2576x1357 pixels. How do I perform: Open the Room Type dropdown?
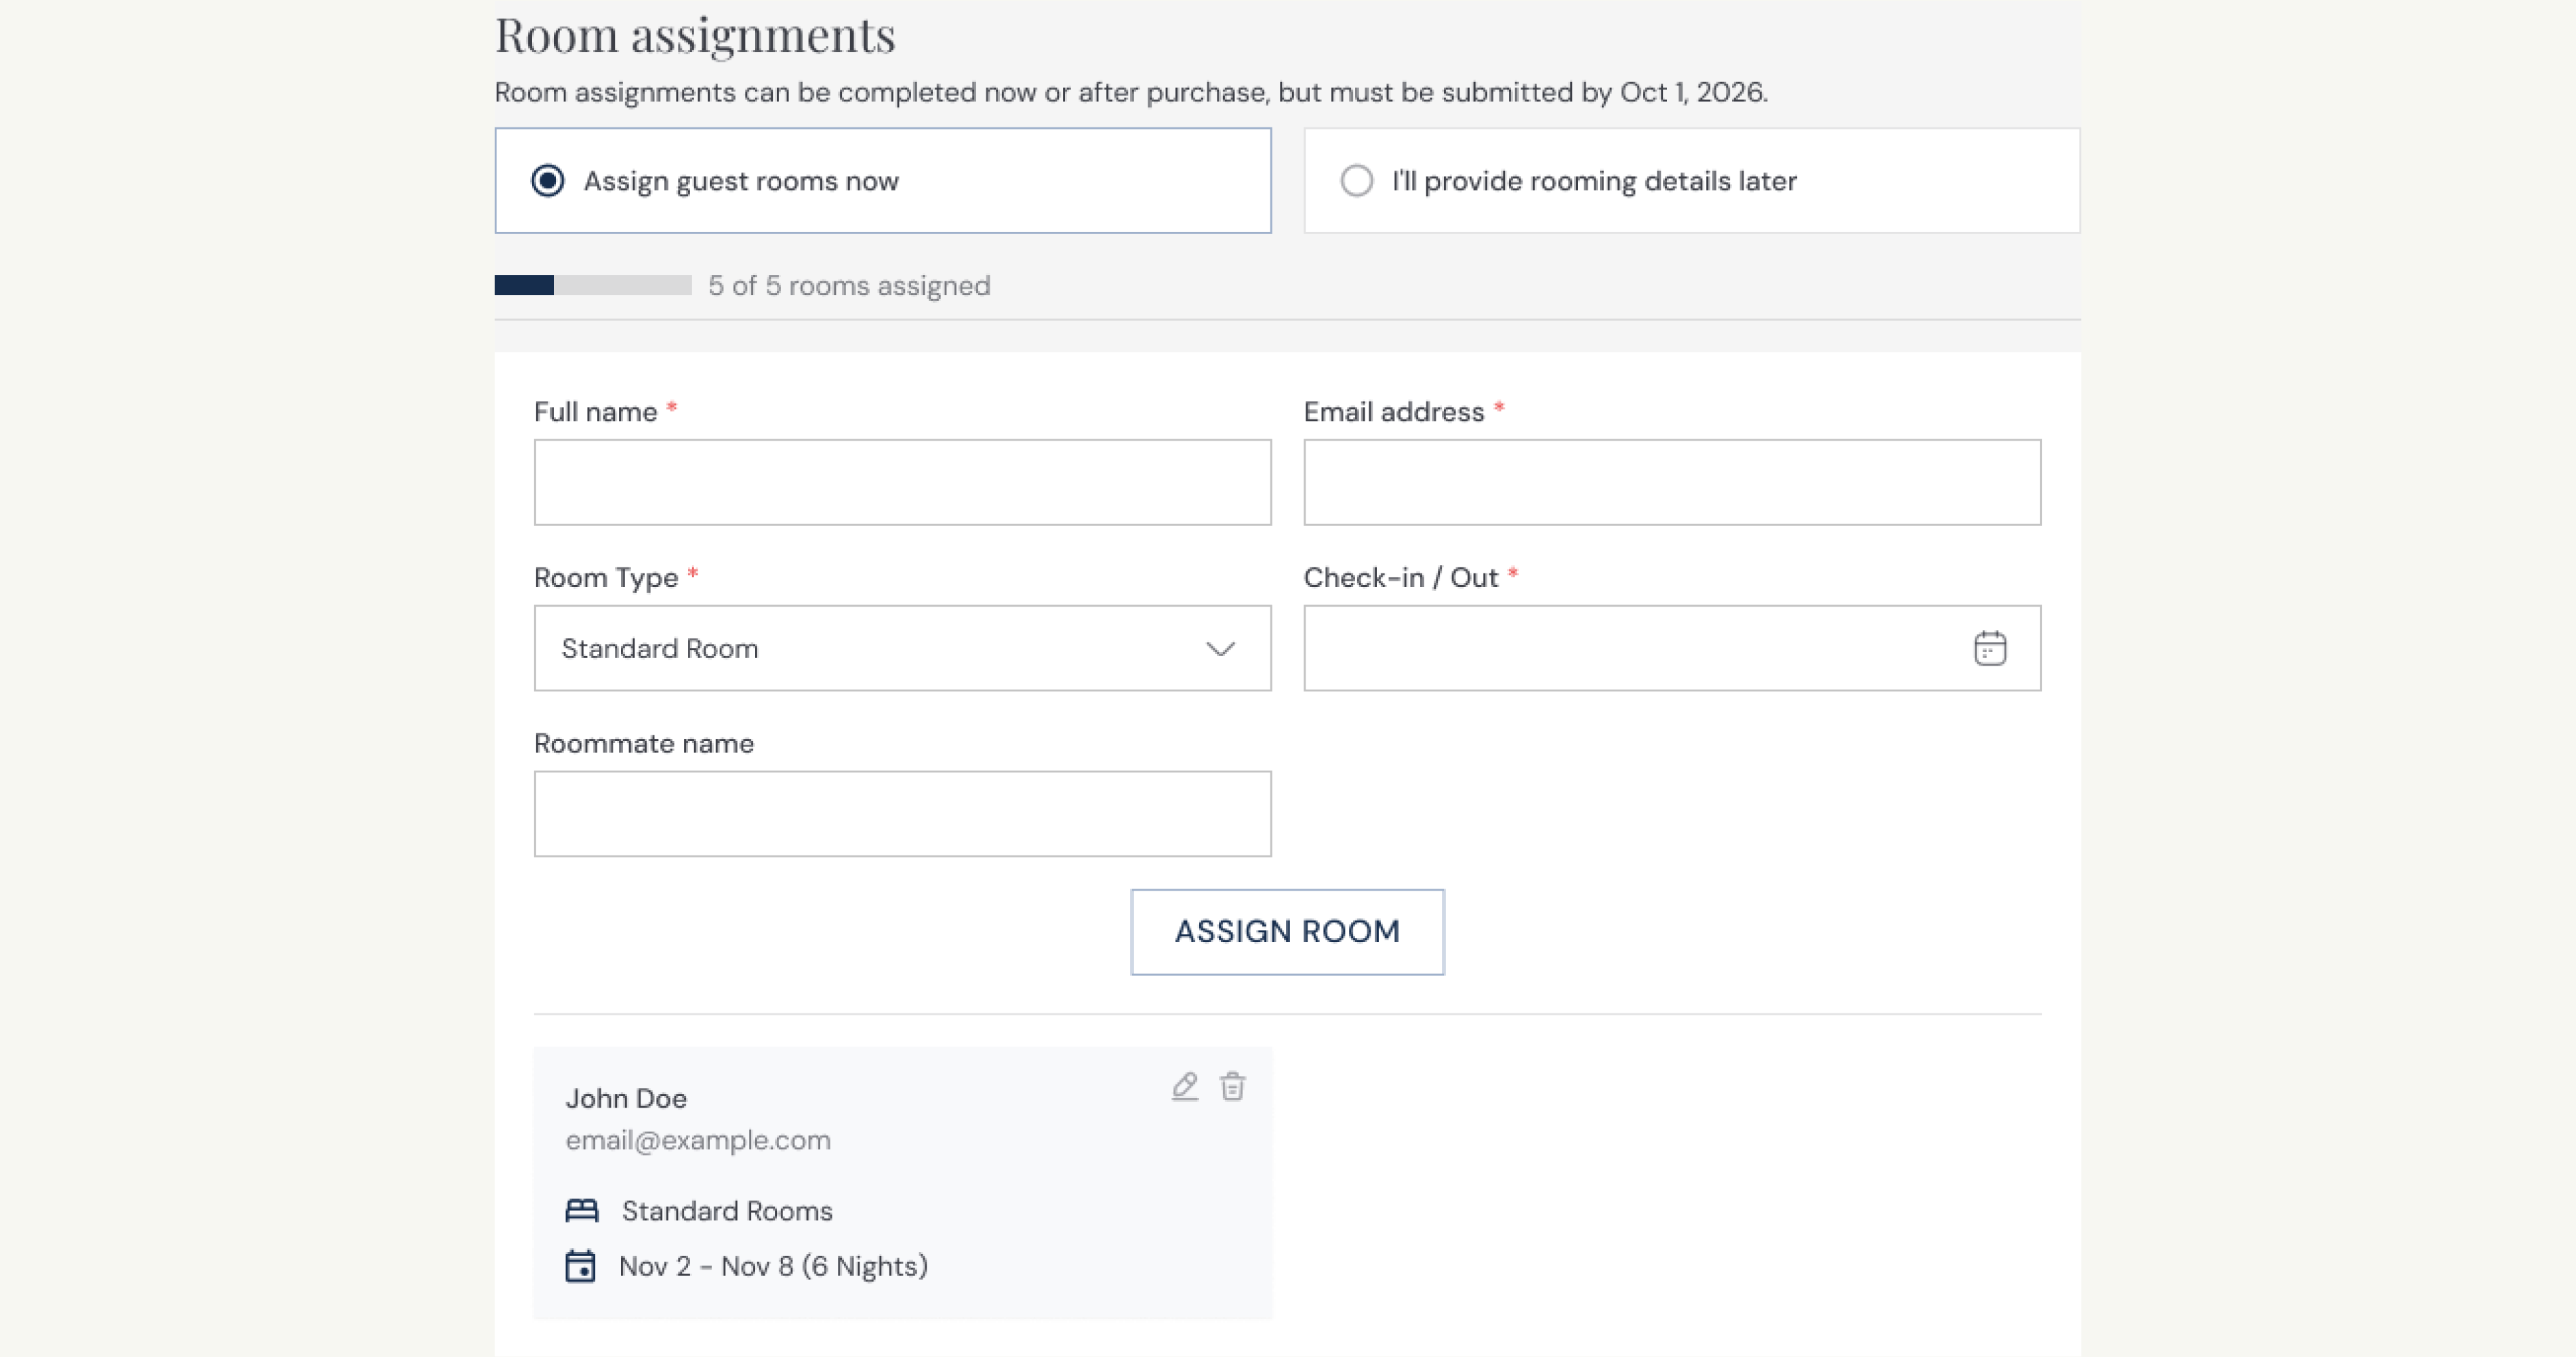(903, 648)
